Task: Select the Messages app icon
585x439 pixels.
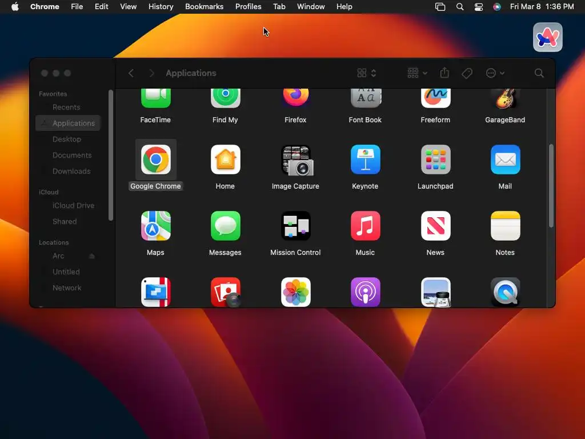Action: pyautogui.click(x=225, y=226)
